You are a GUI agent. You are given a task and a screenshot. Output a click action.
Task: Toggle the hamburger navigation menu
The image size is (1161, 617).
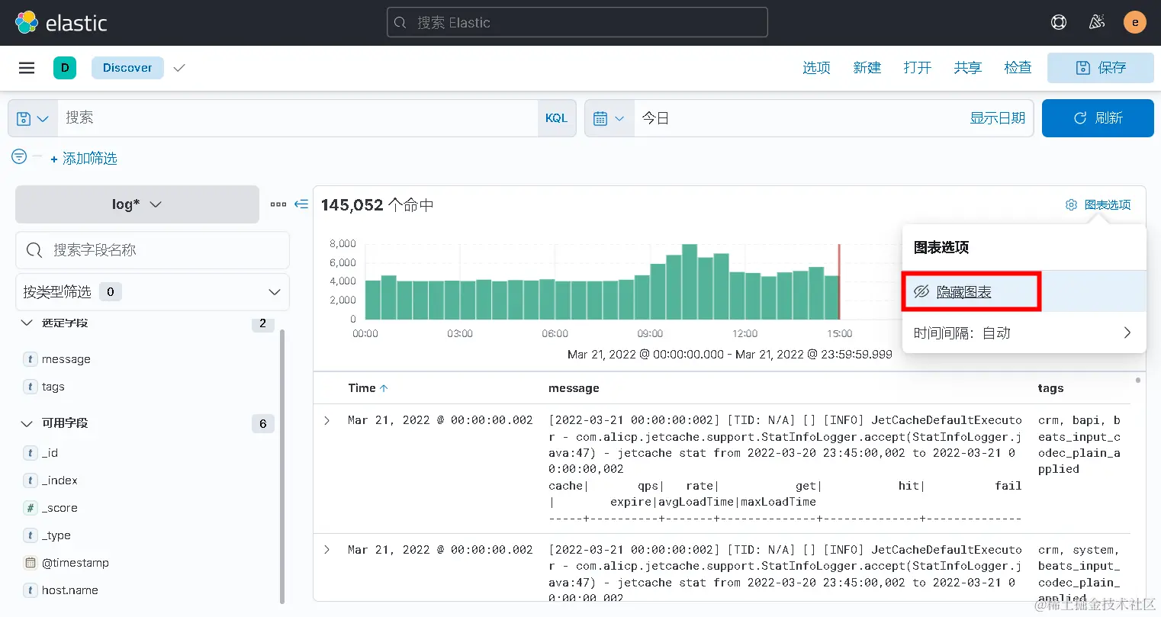click(27, 68)
